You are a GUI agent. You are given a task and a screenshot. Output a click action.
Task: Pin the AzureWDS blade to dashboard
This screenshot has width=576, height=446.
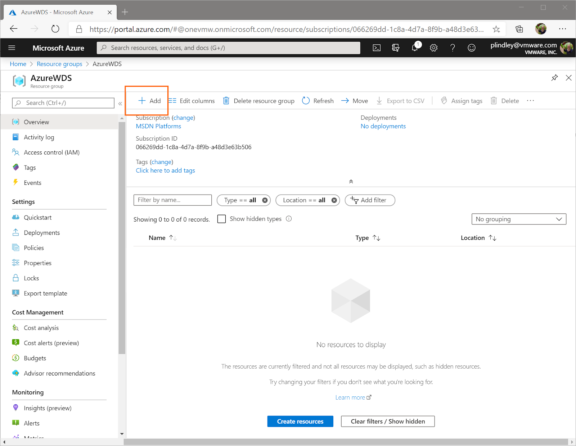pyautogui.click(x=555, y=78)
